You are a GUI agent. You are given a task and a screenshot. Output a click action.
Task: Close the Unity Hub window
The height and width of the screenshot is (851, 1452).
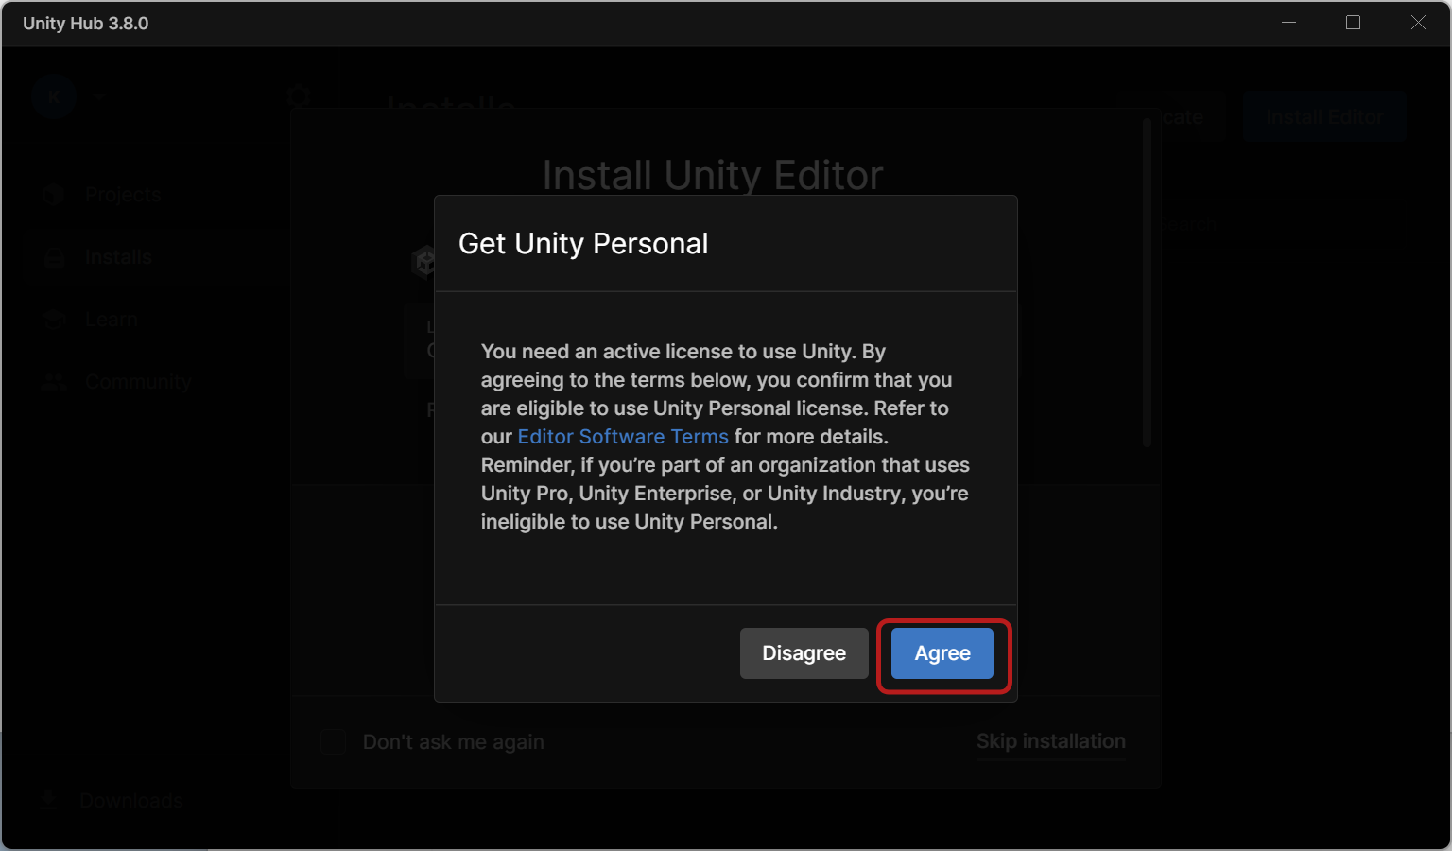[x=1418, y=23]
